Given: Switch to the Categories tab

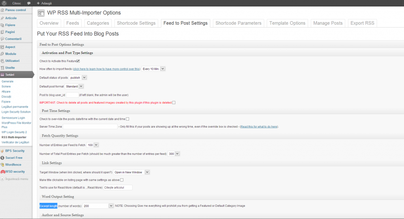Looking at the screenshot, I should click(x=98, y=23).
